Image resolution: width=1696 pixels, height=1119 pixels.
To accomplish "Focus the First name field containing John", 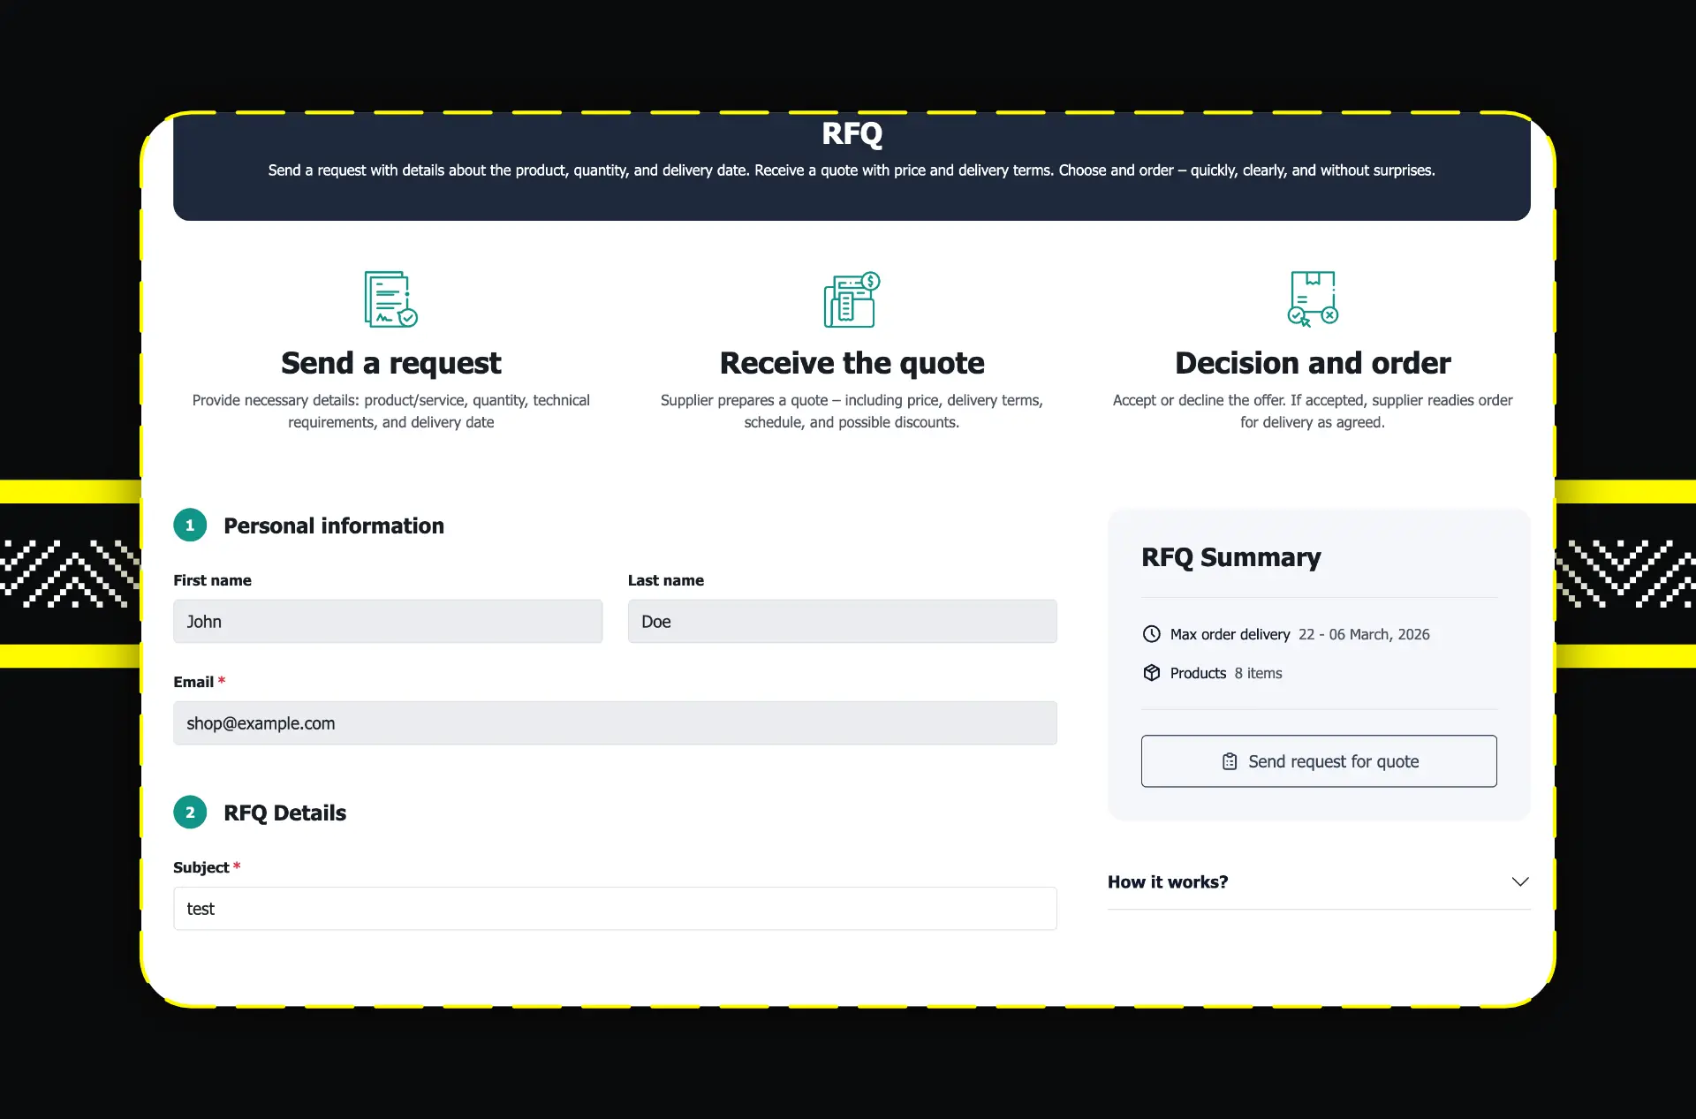I will click(x=388, y=622).
